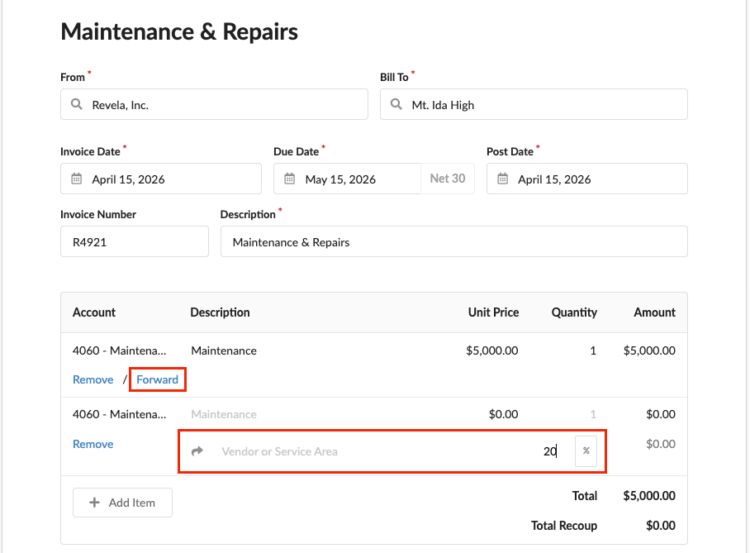
Task: Open the Post Date calendar icon
Action: click(502, 179)
